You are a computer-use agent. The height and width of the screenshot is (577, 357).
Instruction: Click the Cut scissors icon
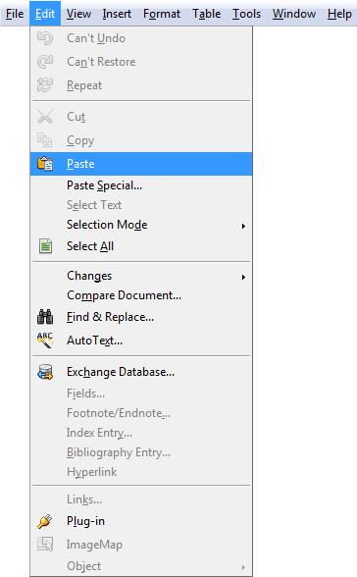coord(45,117)
